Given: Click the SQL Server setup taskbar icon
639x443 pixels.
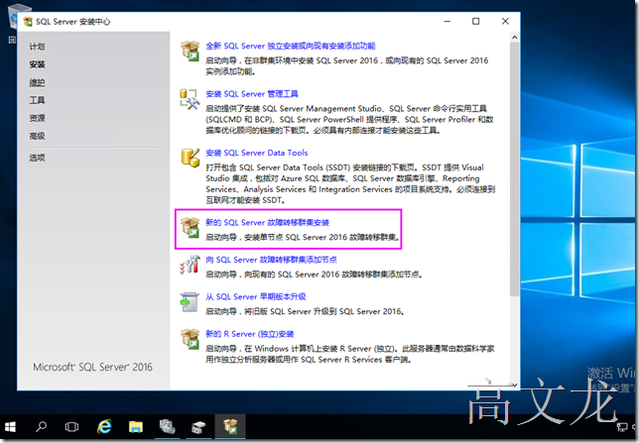Looking at the screenshot, I should pos(230,427).
